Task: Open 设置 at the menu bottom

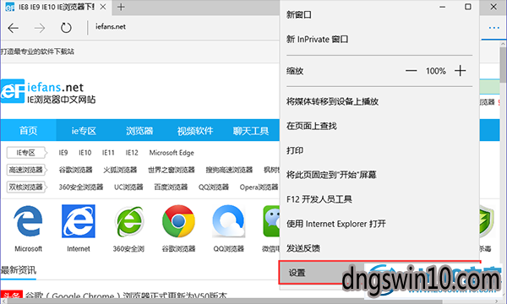Action: click(x=379, y=273)
